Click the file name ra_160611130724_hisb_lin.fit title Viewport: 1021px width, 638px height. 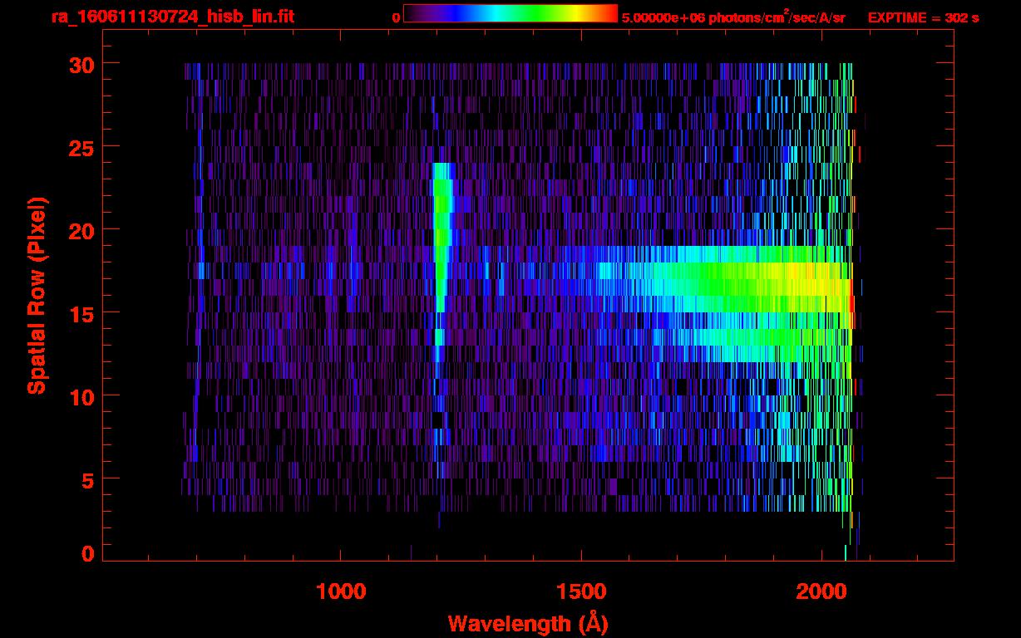click(x=172, y=17)
